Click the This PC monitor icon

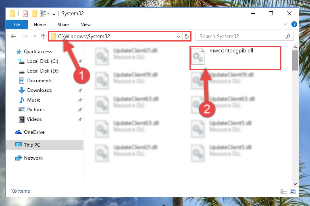(19, 145)
